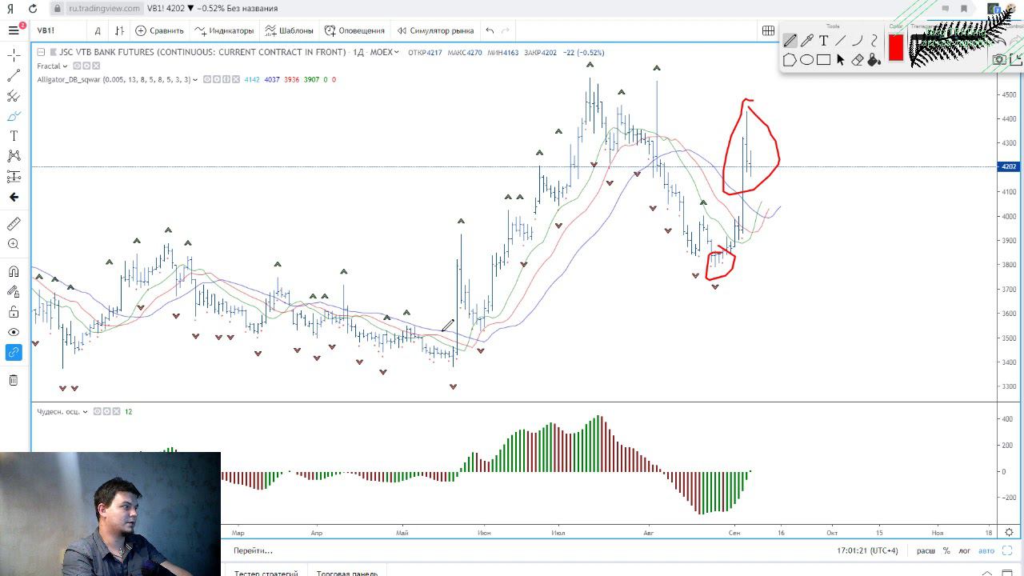
Task: Toggle the log scale option
Action: tap(965, 550)
